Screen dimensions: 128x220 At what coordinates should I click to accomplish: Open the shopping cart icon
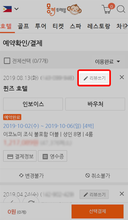(x=108, y=9)
